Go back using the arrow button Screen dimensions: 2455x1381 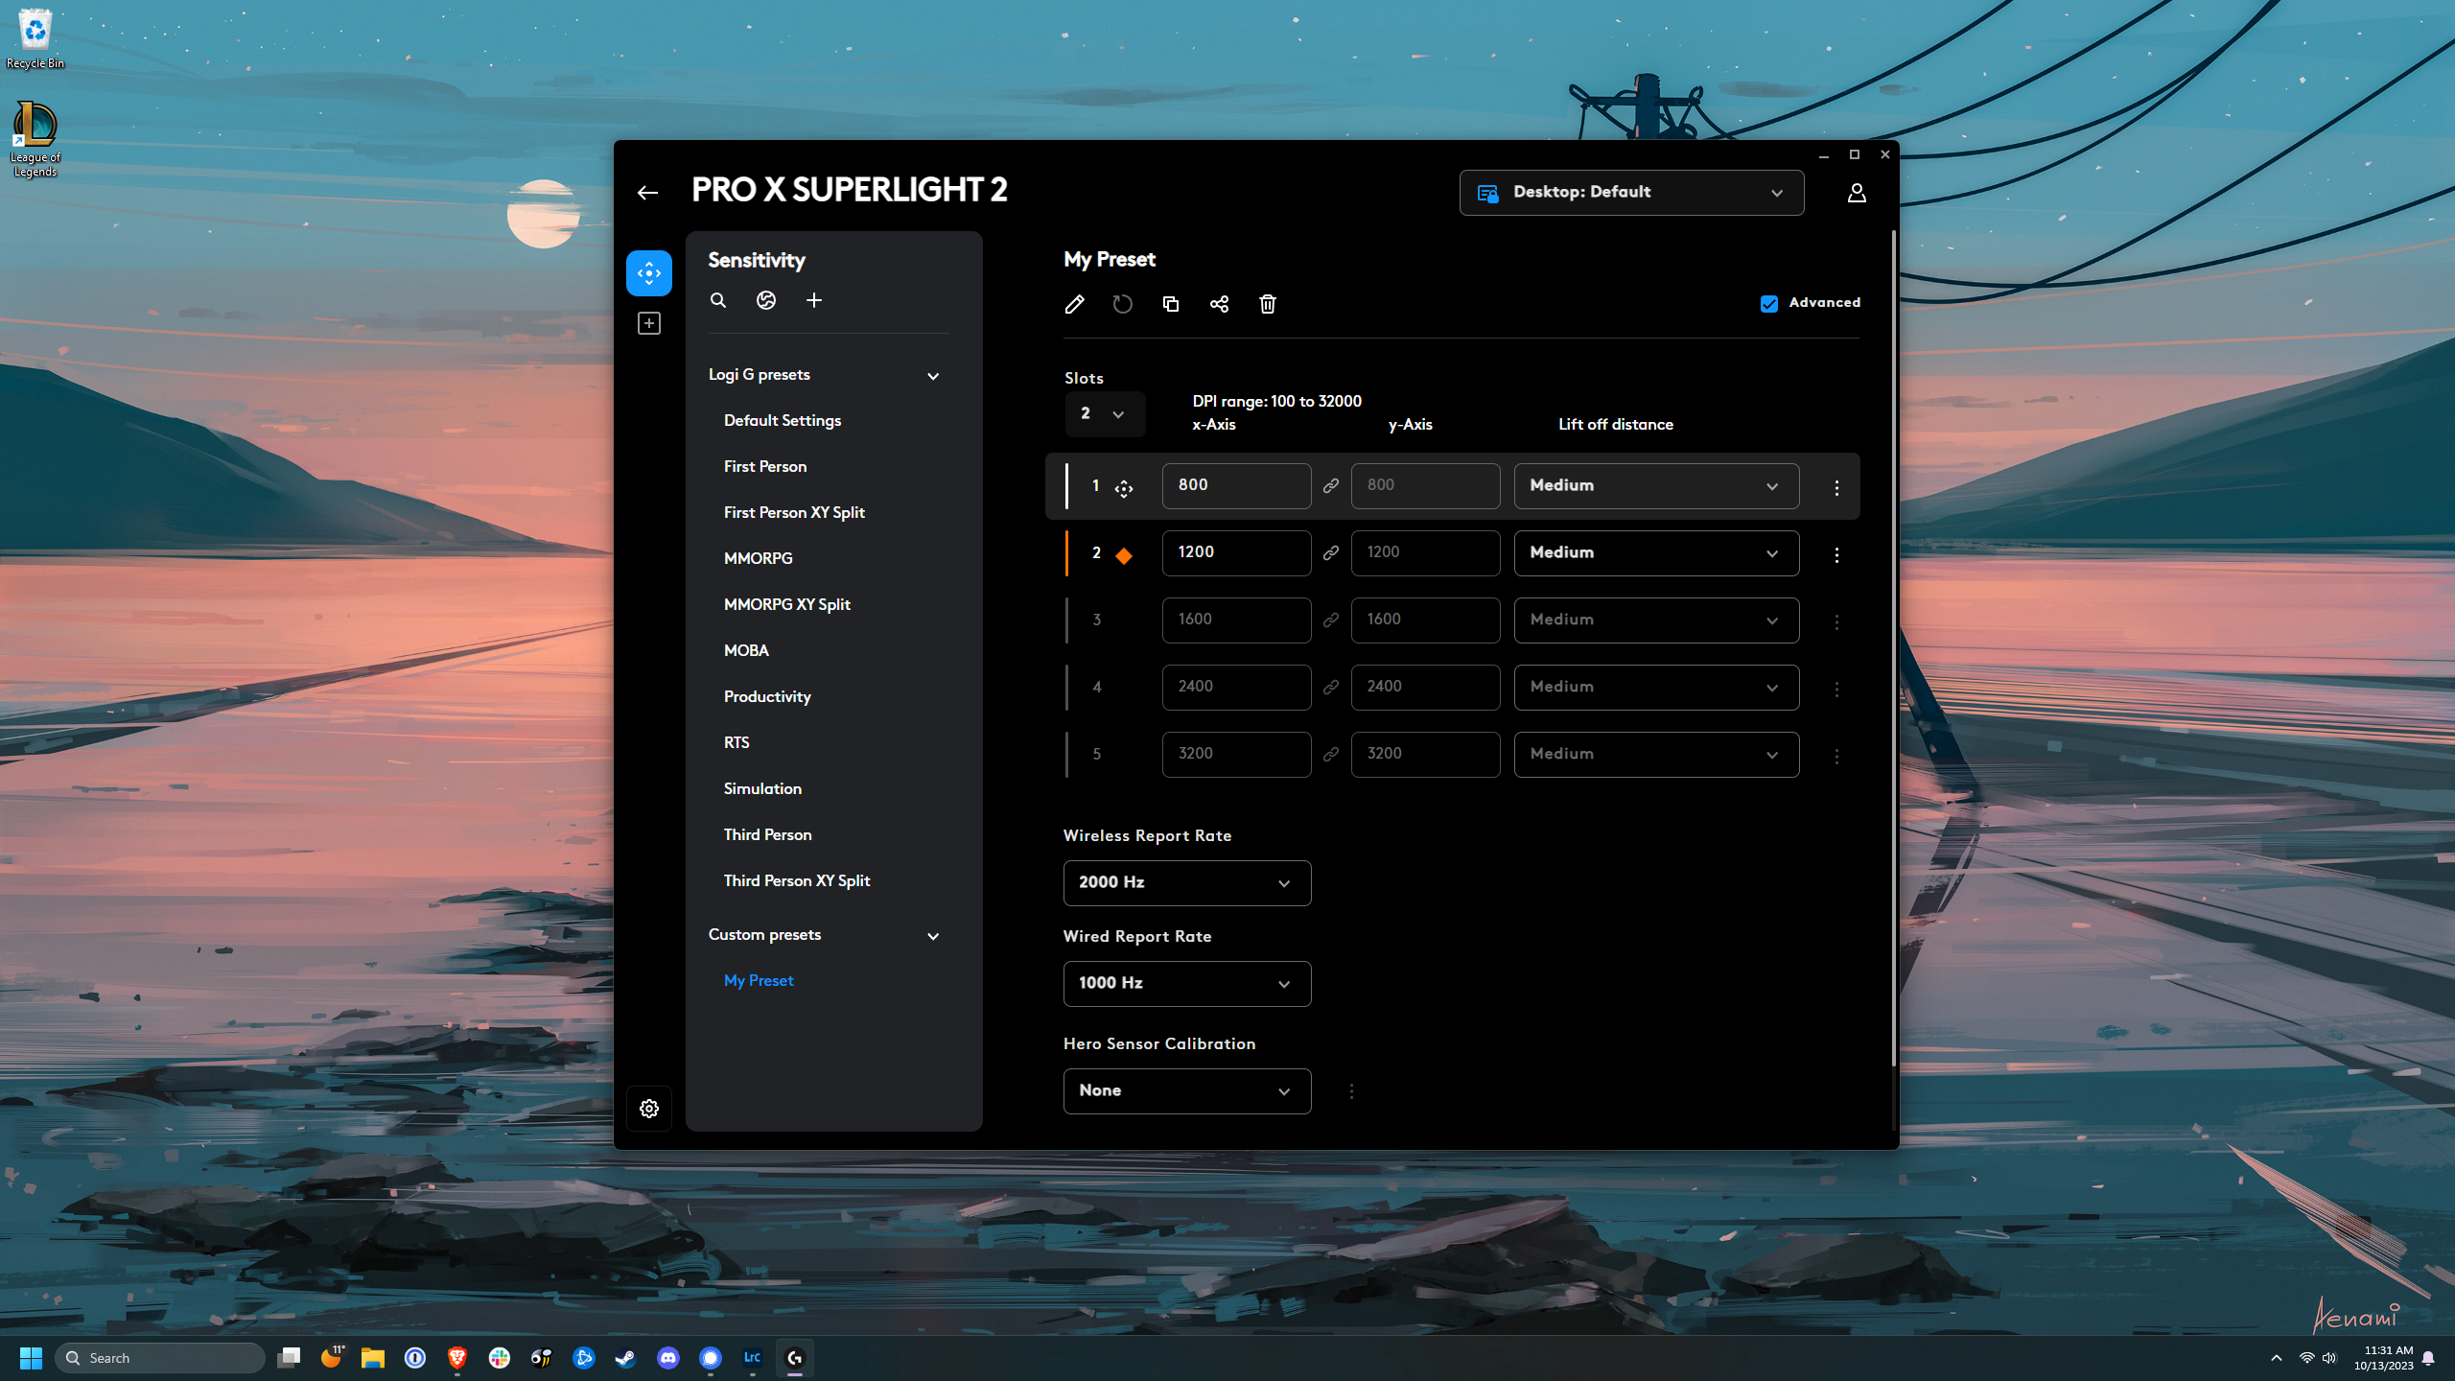point(647,193)
